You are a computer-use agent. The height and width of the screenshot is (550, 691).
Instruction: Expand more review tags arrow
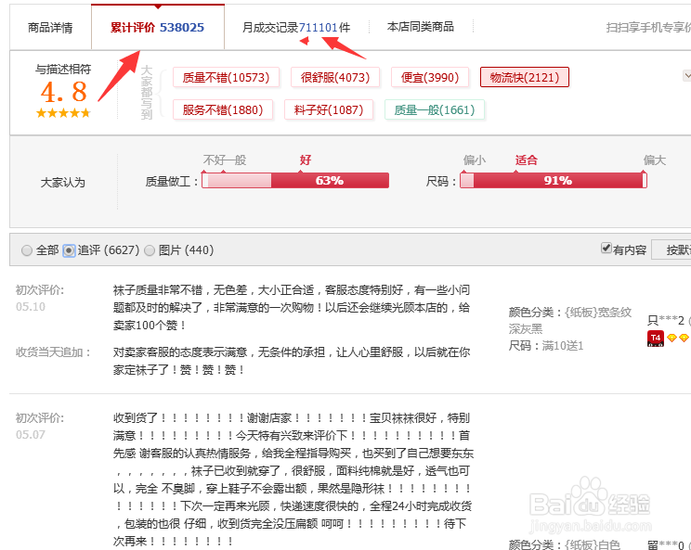(x=686, y=75)
